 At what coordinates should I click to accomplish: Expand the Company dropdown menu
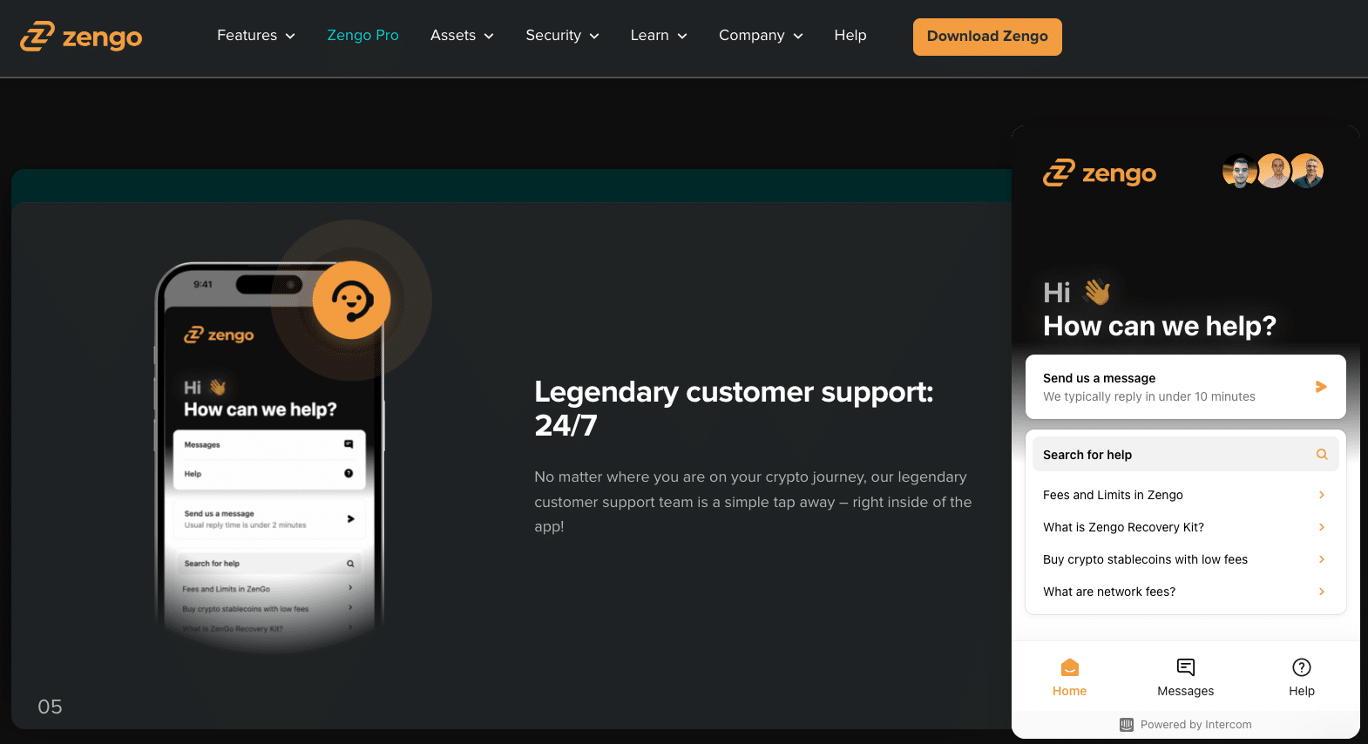tap(761, 36)
